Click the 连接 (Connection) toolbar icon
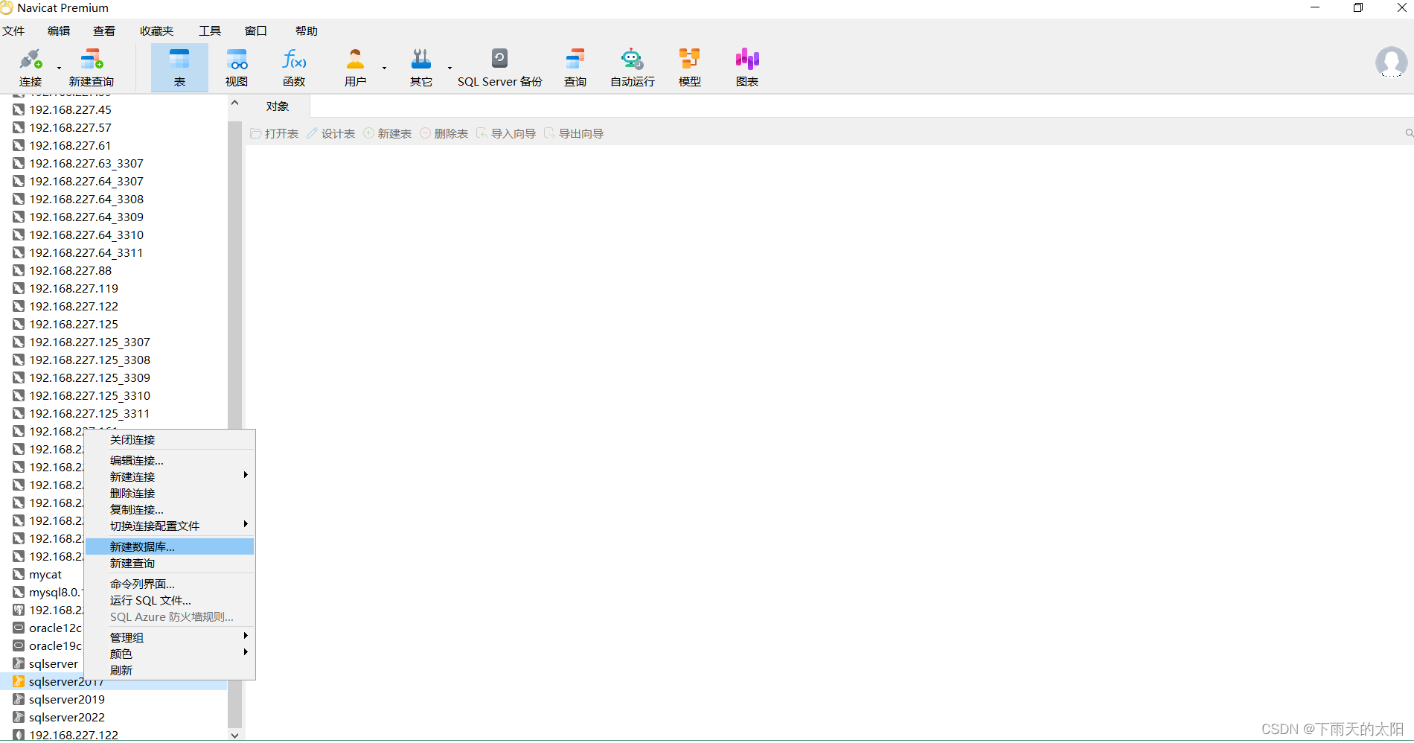The width and height of the screenshot is (1414, 743). pos(31,67)
